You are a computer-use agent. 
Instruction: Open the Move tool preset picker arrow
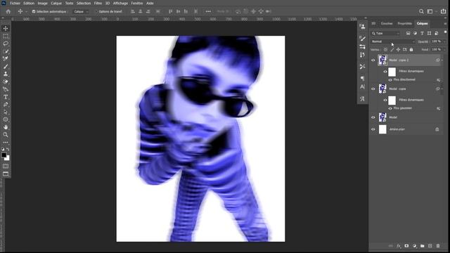coord(26,12)
